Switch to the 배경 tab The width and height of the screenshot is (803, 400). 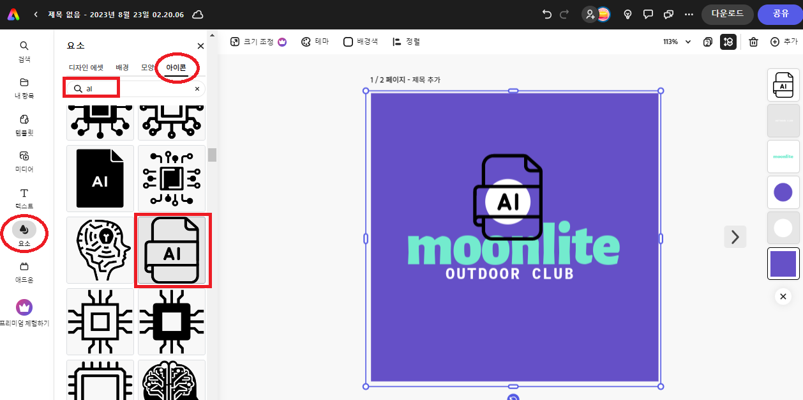(x=123, y=67)
